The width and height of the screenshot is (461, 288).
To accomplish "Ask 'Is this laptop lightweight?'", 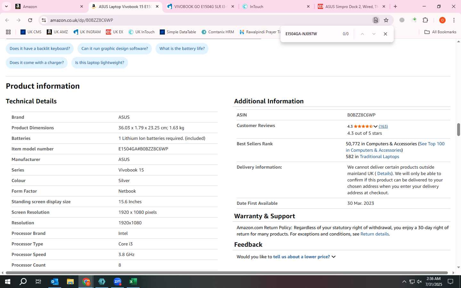I will point(100,63).
